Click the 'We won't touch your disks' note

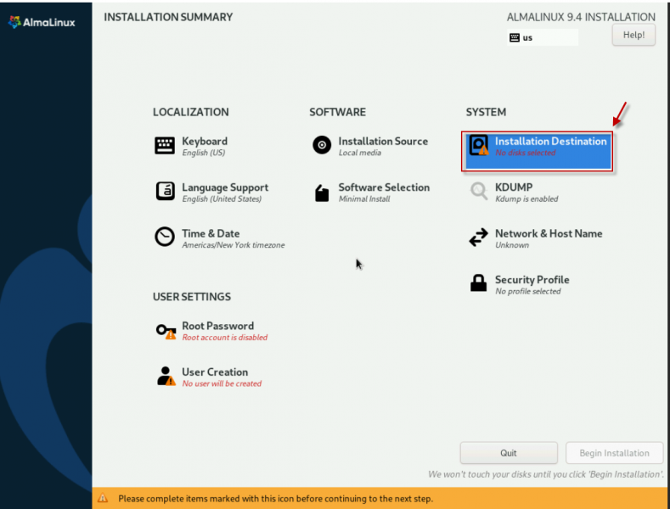[546, 474]
